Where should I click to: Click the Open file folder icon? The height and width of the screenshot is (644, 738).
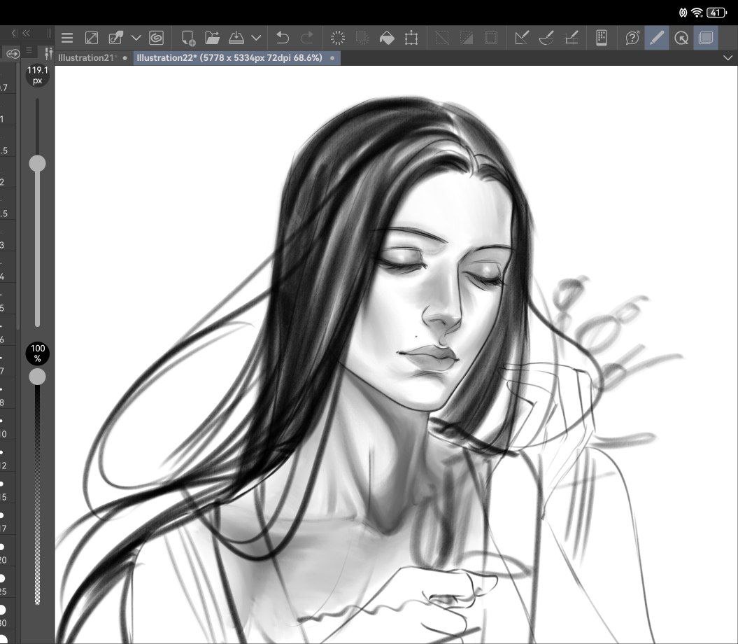213,38
